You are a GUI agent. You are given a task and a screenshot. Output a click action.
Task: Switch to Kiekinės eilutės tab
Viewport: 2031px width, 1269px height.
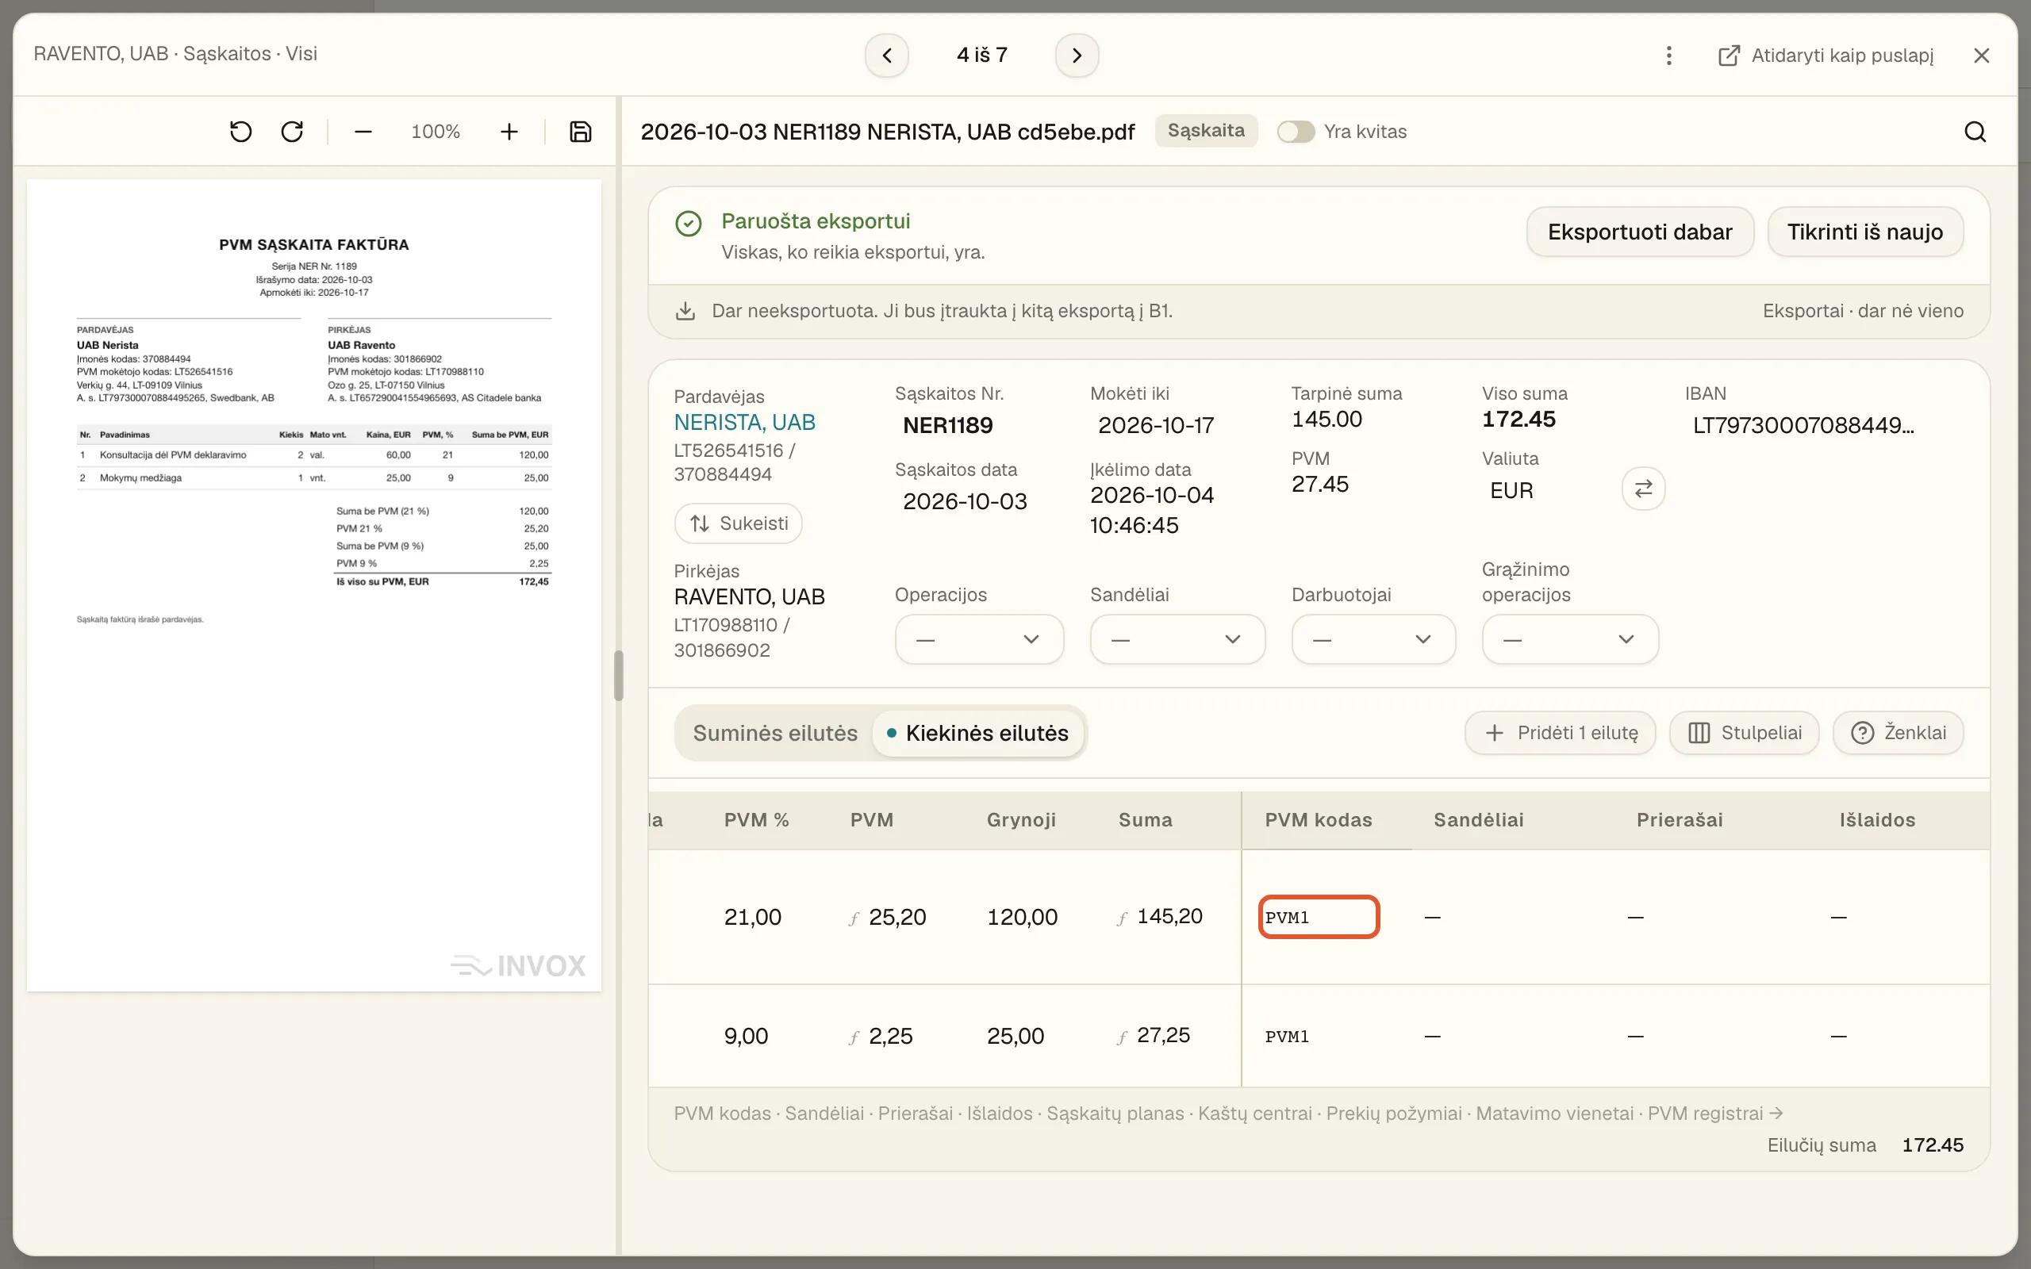977,733
